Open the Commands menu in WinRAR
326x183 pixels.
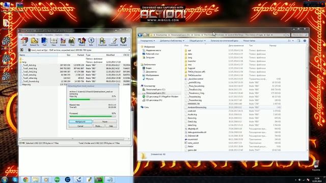30,35
